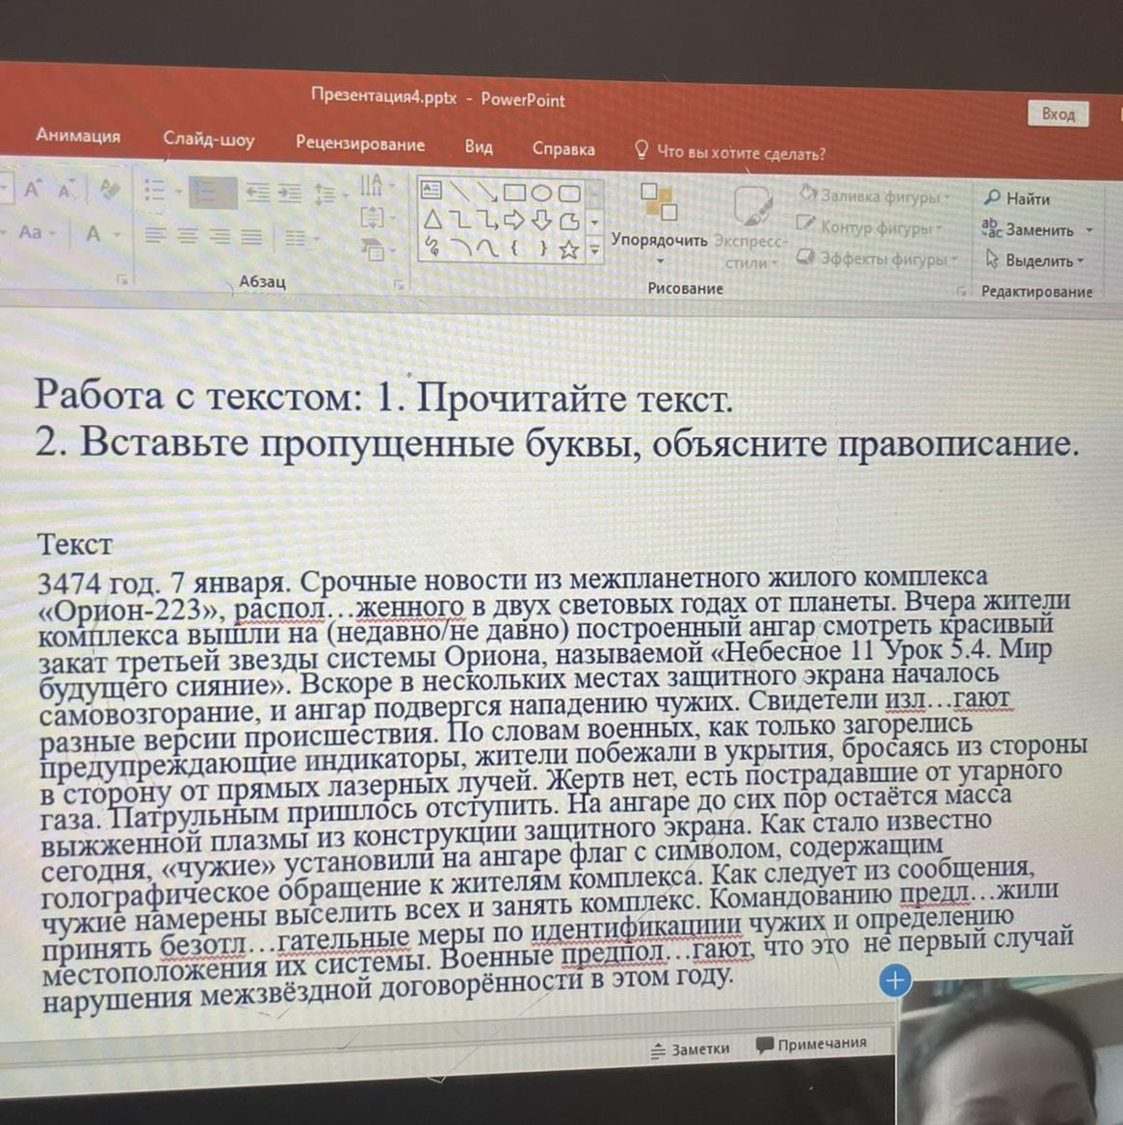Select the Scribble freeform shape
Screen dimensions: 1123x1125
(432, 247)
